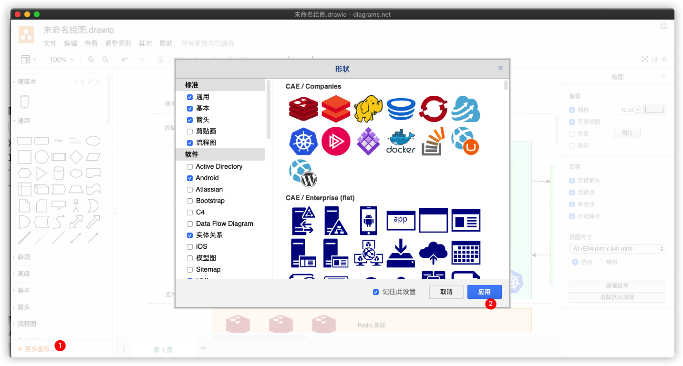
Task: Open the 文件 menu
Action: click(x=50, y=43)
